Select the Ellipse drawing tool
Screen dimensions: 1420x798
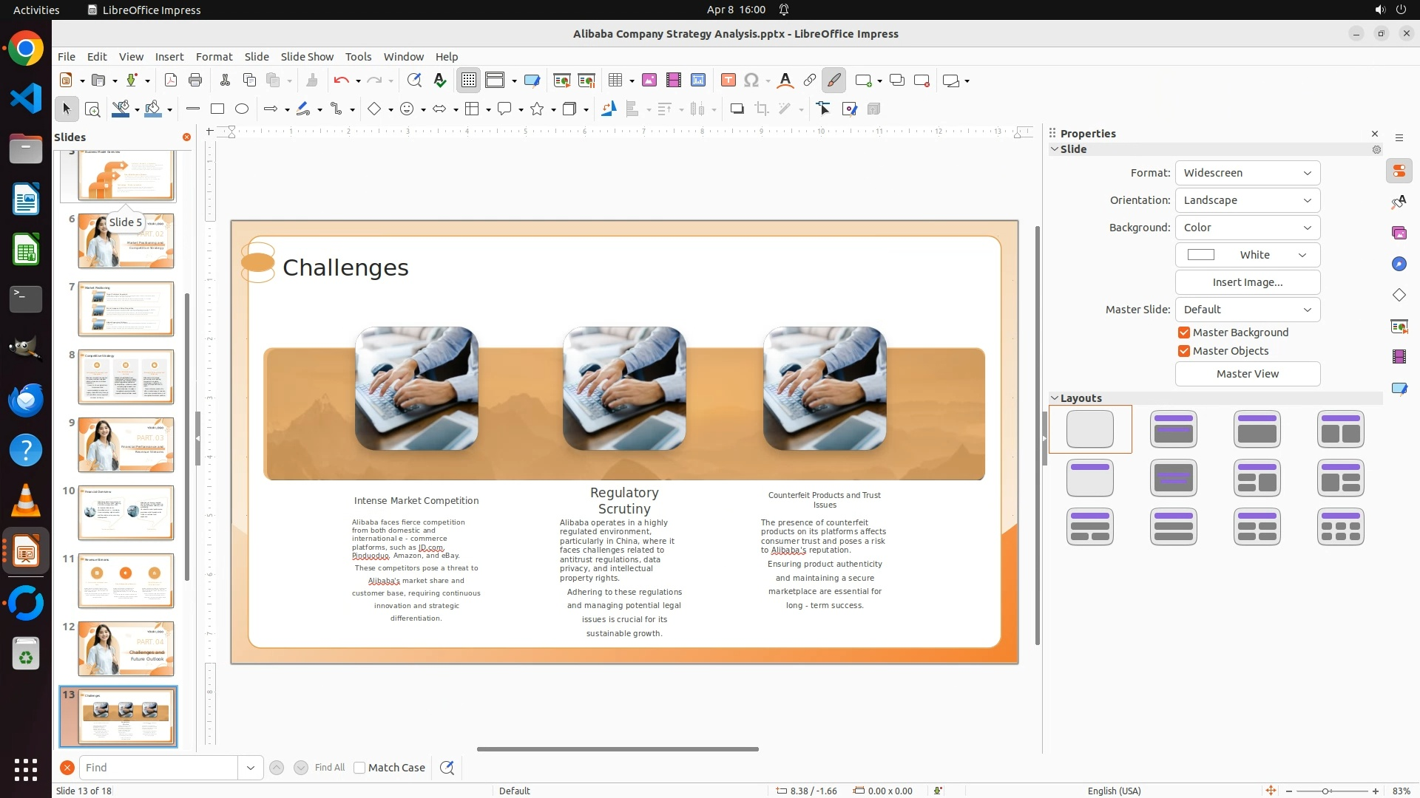(x=242, y=109)
